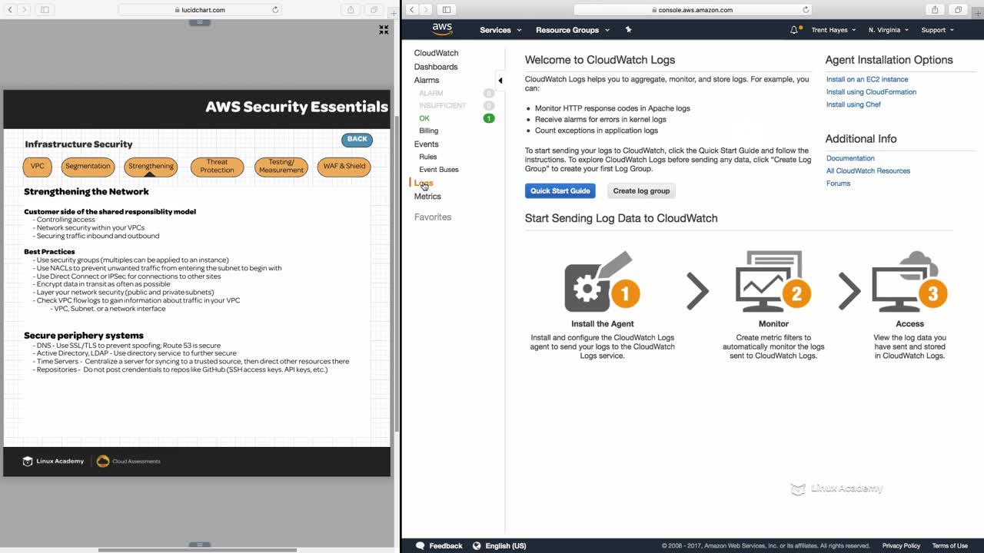Open Dashboards in the navigation pane
This screenshot has height=553, width=984.
click(x=436, y=67)
